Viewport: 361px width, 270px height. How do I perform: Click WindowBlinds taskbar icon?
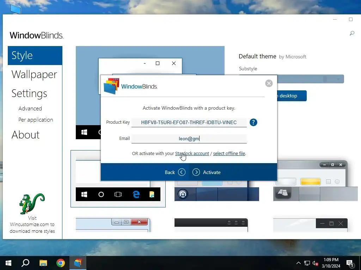[78, 263]
